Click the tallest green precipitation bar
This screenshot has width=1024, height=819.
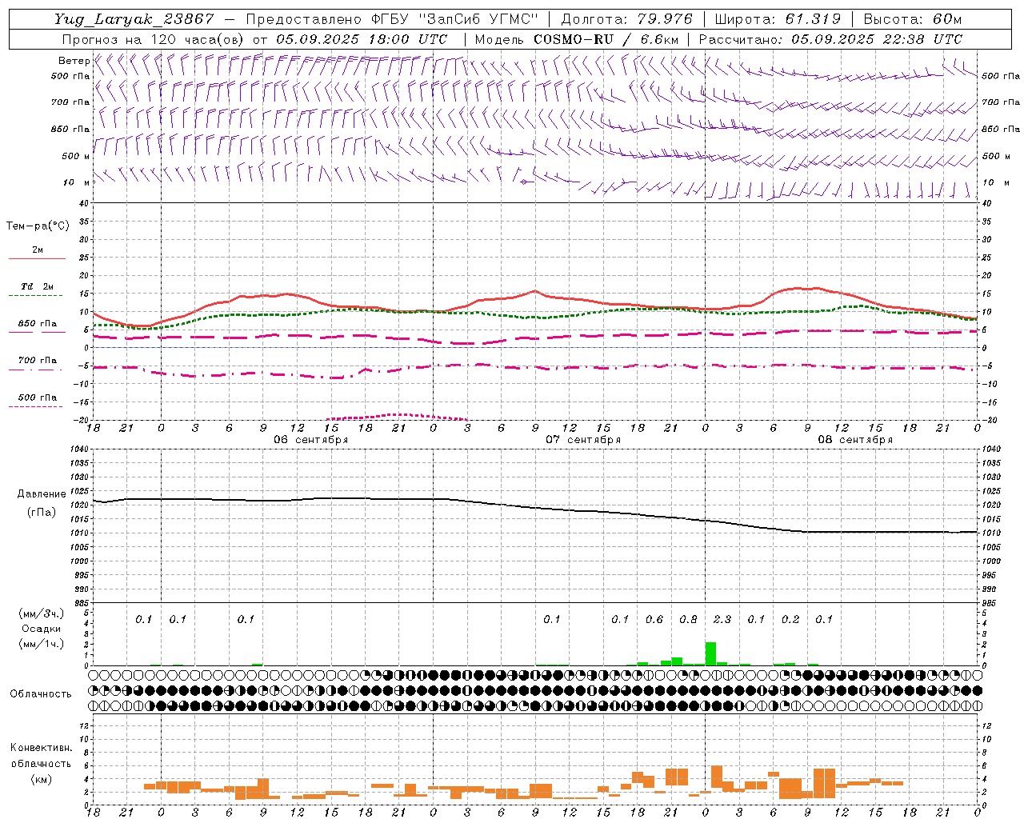pyautogui.click(x=710, y=653)
